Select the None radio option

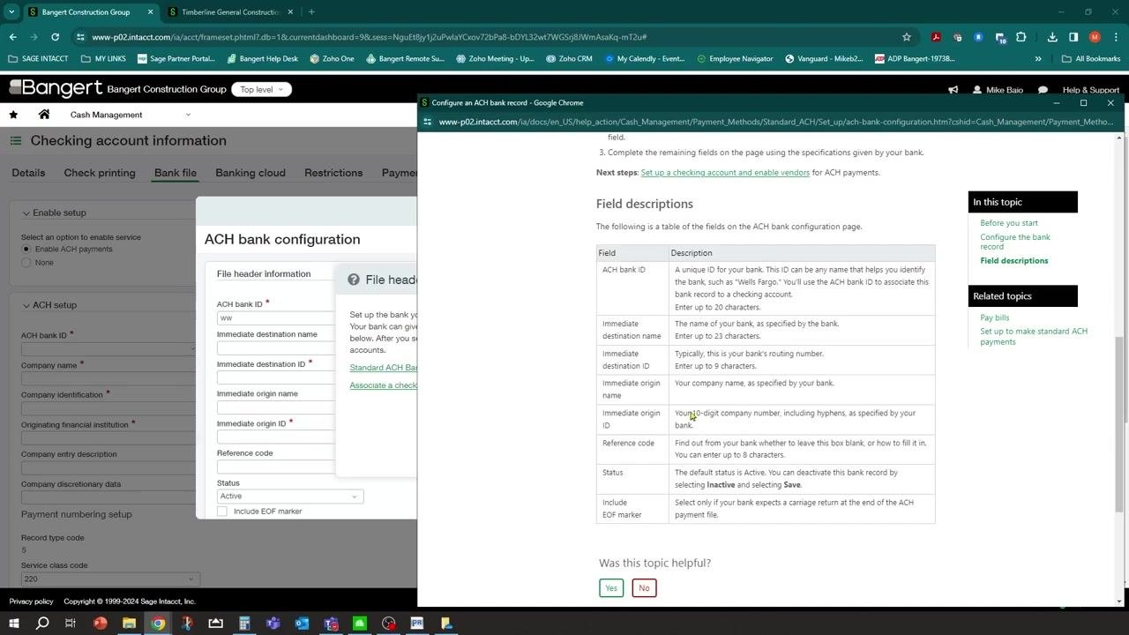(x=26, y=263)
